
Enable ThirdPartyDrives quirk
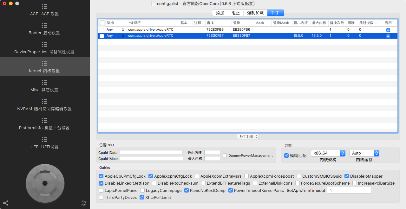pyautogui.click(x=101, y=197)
